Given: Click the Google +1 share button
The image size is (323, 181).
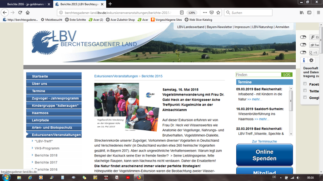Looking at the screenshot, I should [x=314, y=53].
